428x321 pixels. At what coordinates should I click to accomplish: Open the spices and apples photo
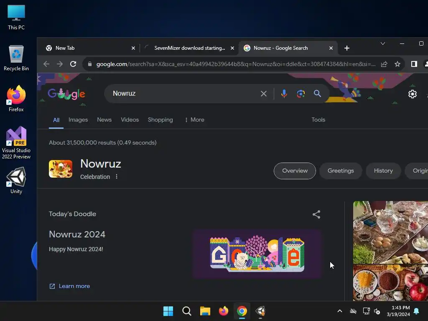pos(390,283)
